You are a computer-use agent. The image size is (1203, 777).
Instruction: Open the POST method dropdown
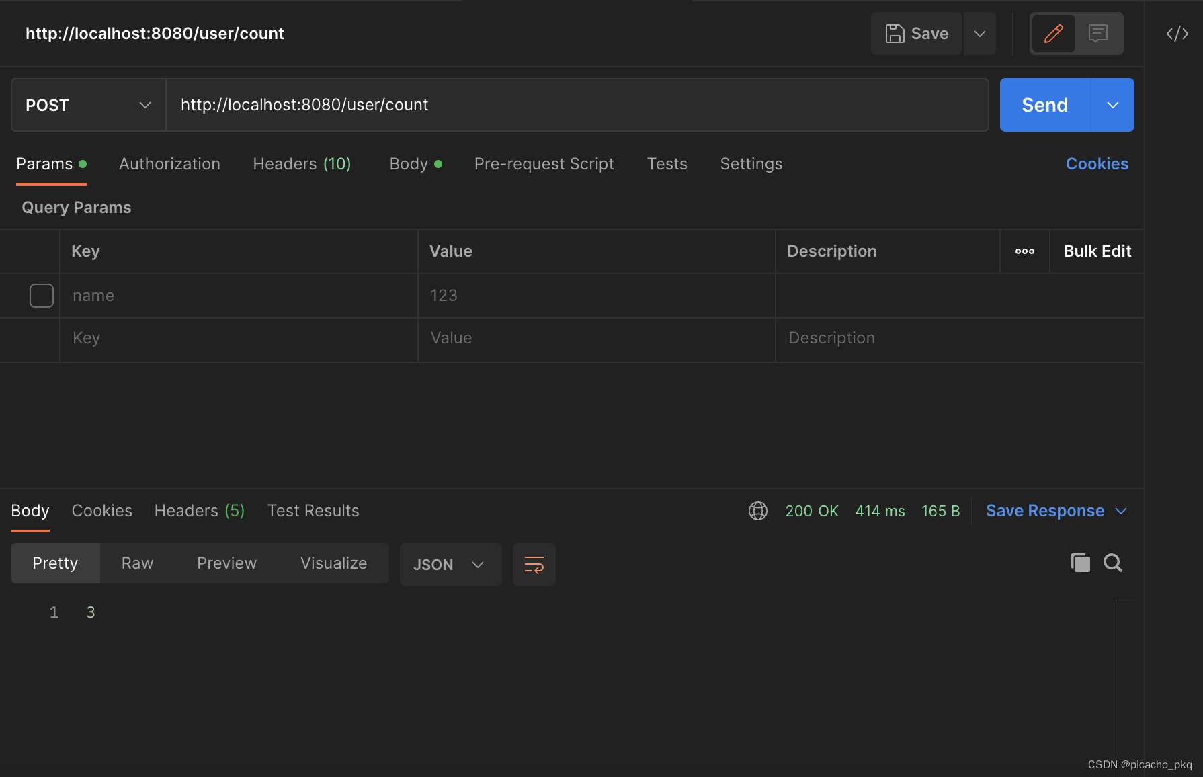(x=89, y=105)
